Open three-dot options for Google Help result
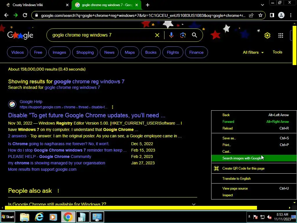The image size is (297, 223). click(x=113, y=107)
